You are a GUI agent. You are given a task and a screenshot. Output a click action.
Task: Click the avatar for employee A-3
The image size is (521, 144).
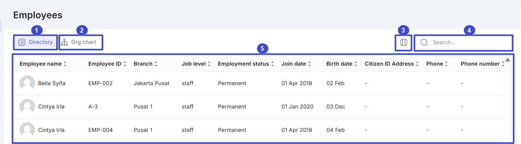pyautogui.click(x=27, y=107)
